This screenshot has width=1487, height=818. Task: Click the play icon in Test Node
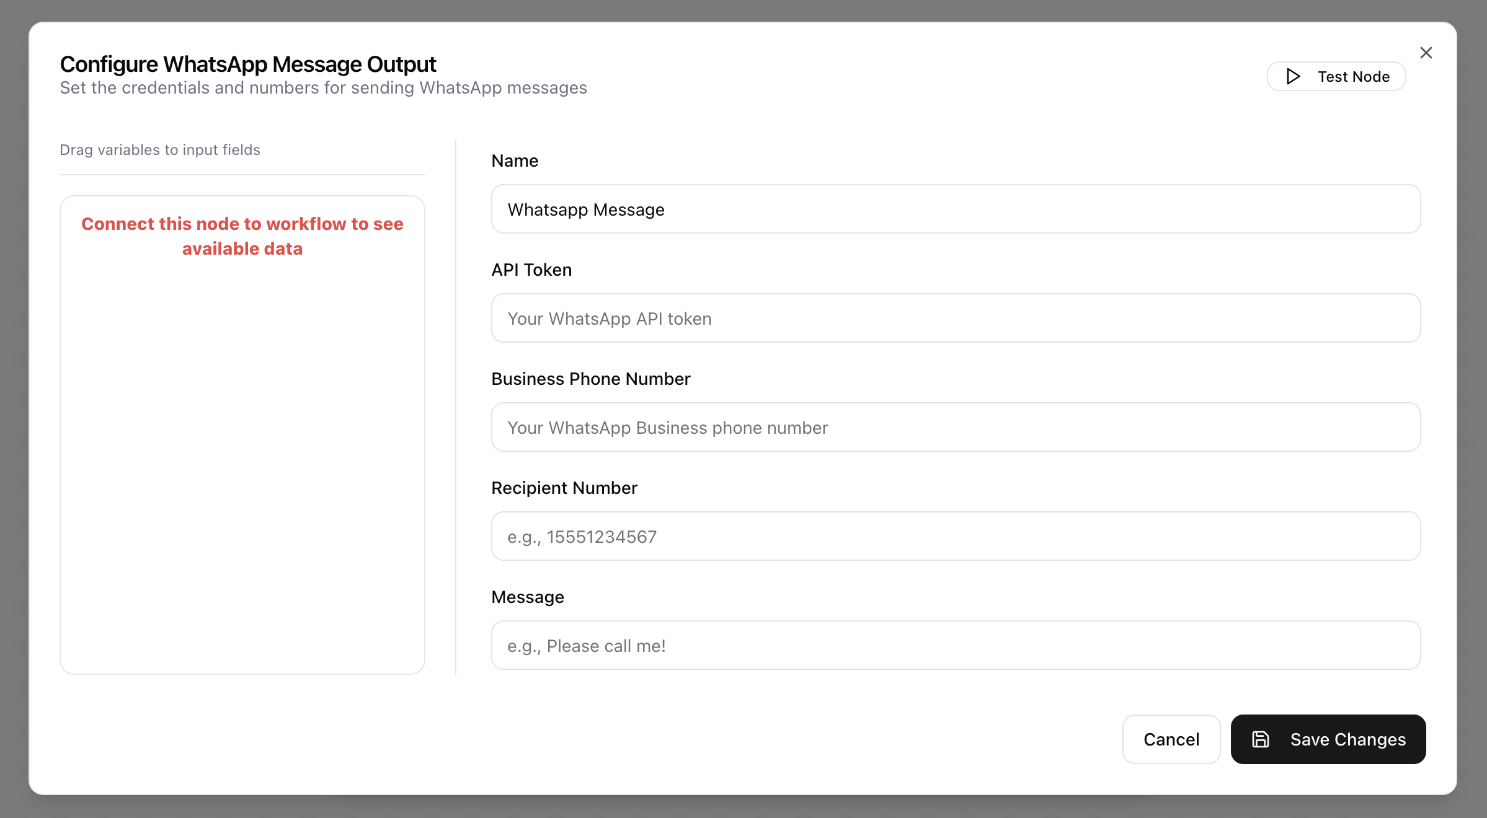1293,76
